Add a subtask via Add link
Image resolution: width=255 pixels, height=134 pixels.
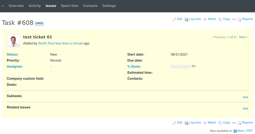coord(245,97)
